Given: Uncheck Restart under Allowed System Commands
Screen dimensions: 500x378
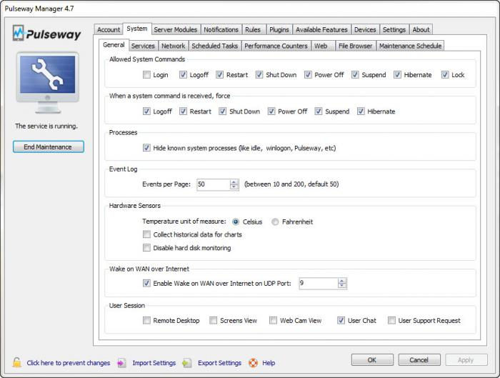Looking at the screenshot, I should pyautogui.click(x=220, y=75).
